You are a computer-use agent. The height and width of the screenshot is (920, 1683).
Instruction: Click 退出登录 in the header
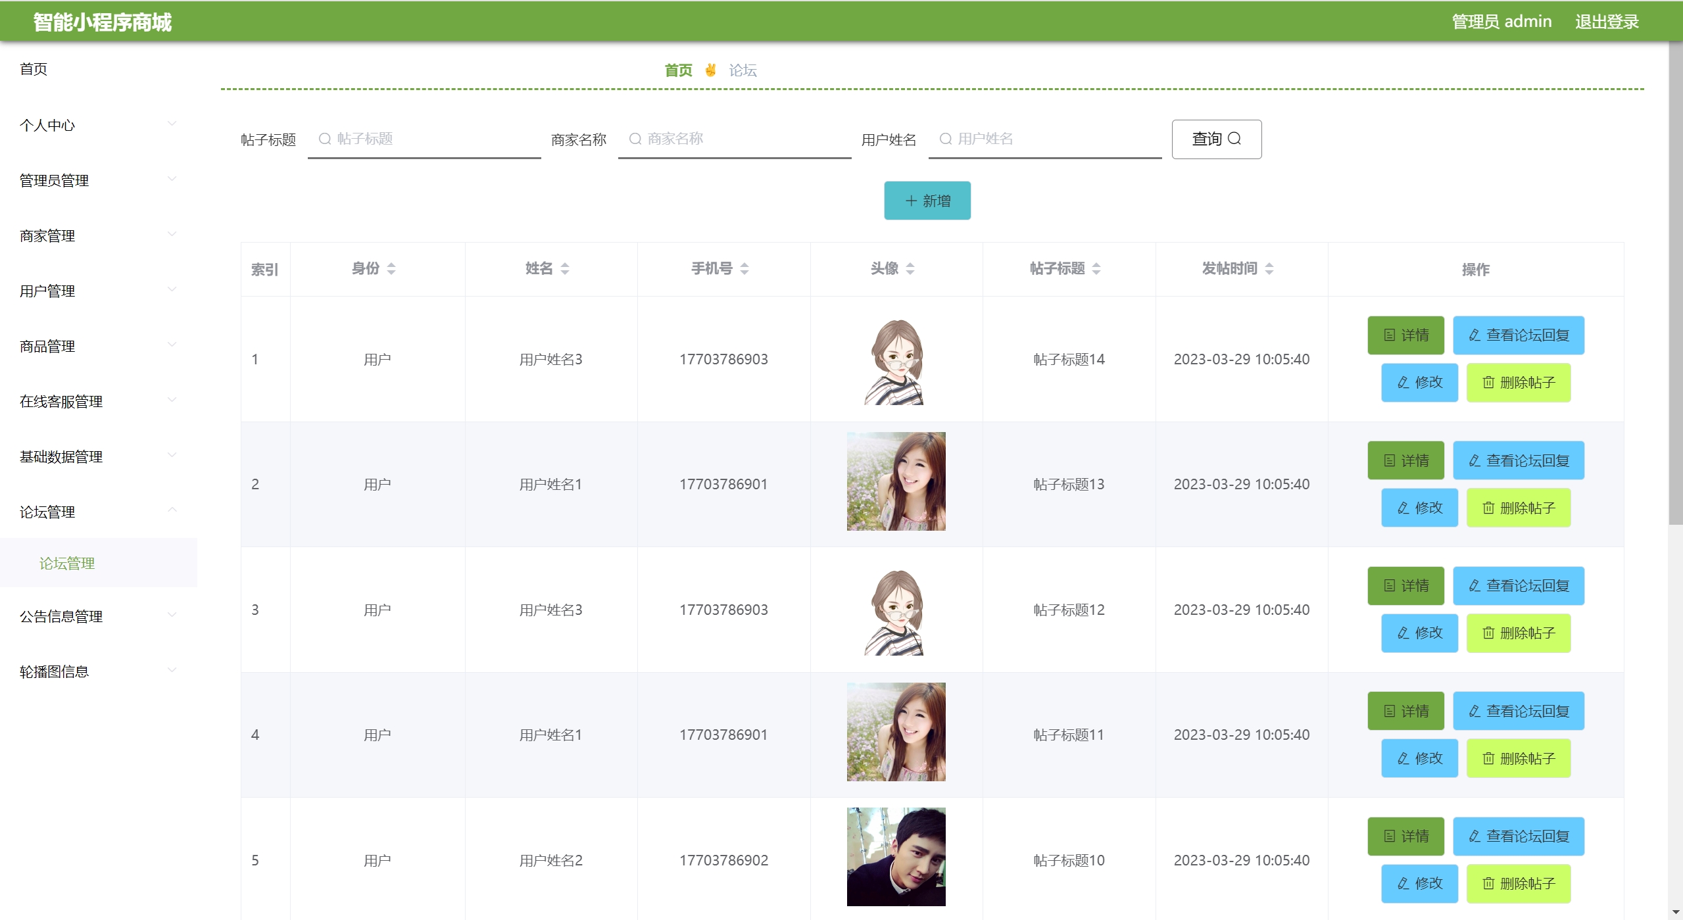pyautogui.click(x=1606, y=22)
